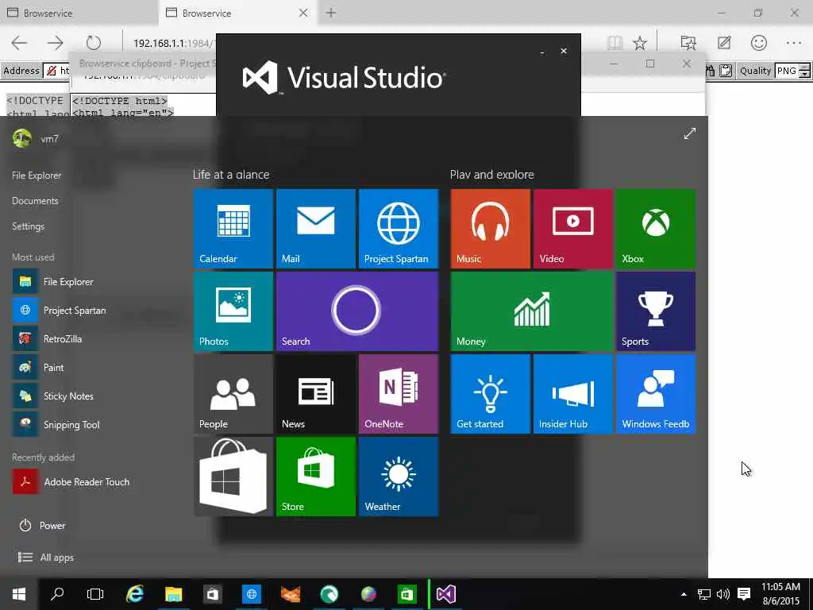Screen dimensions: 813x610
Task: Open the Quality PNG selector
Action: [792, 71]
